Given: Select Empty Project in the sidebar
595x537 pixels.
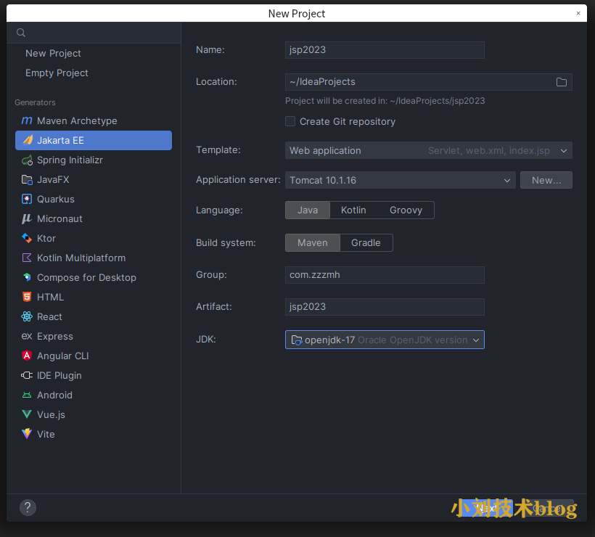Looking at the screenshot, I should click(x=57, y=73).
